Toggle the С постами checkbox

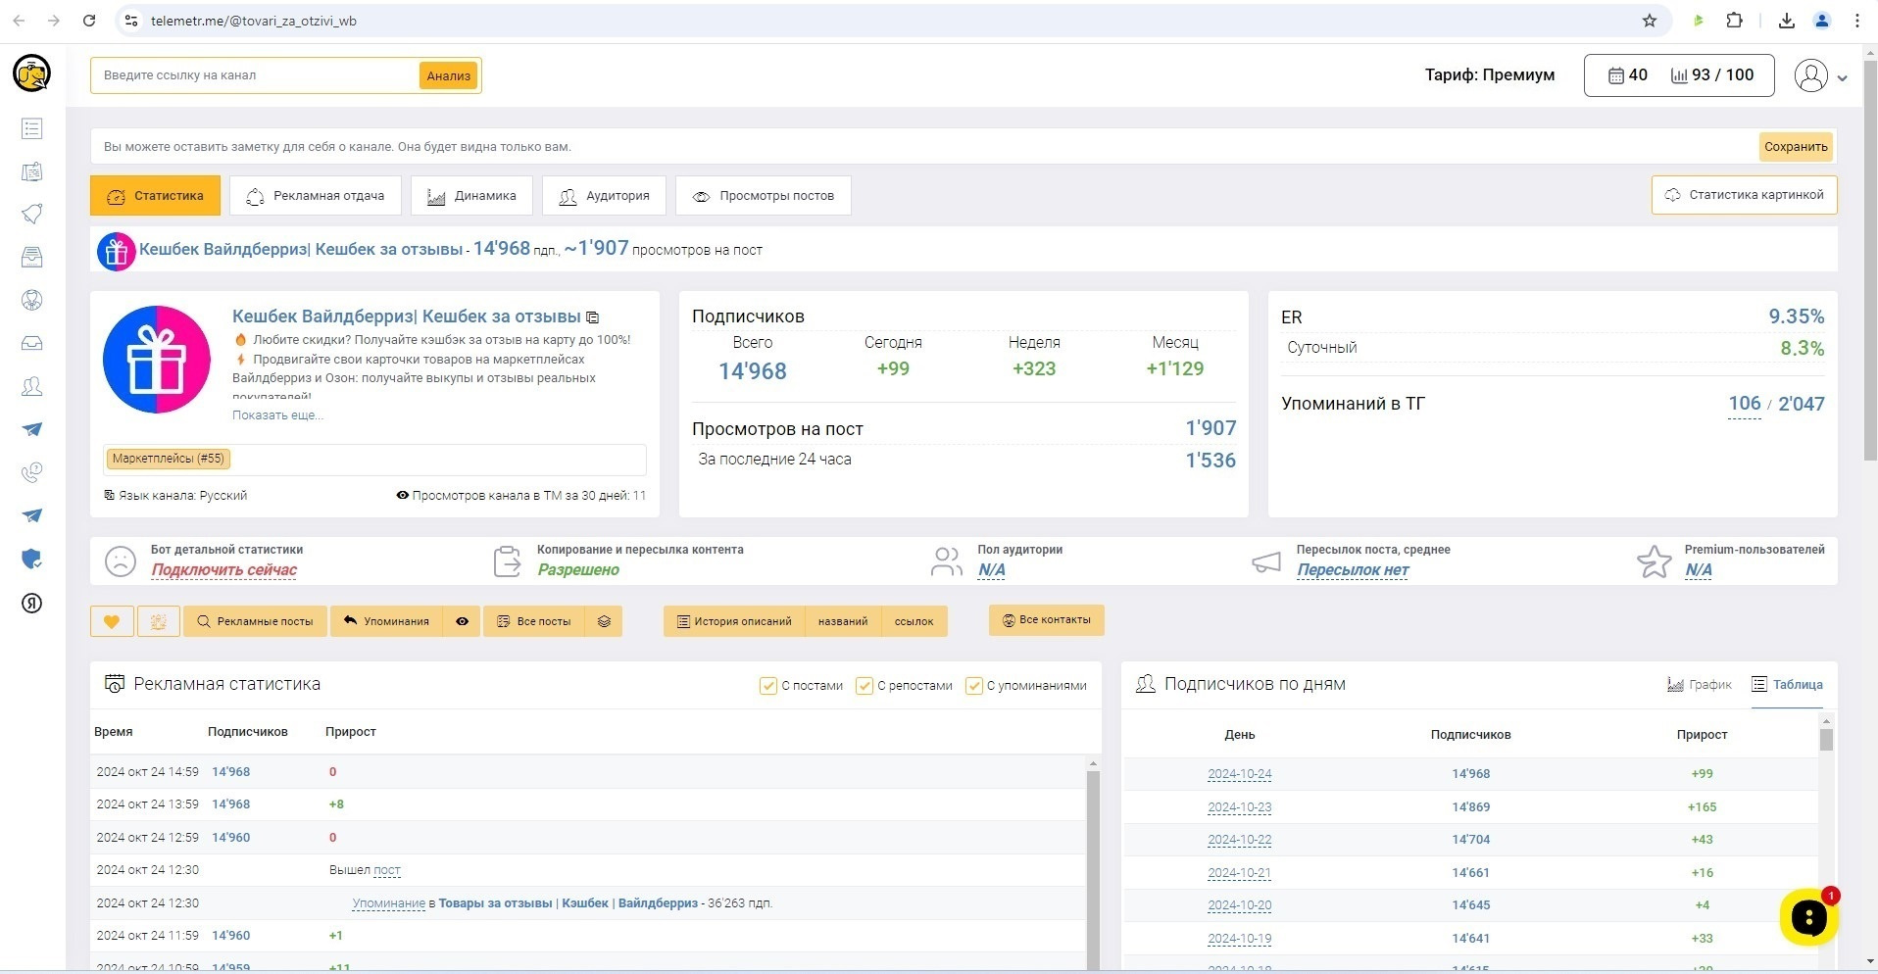click(x=768, y=686)
